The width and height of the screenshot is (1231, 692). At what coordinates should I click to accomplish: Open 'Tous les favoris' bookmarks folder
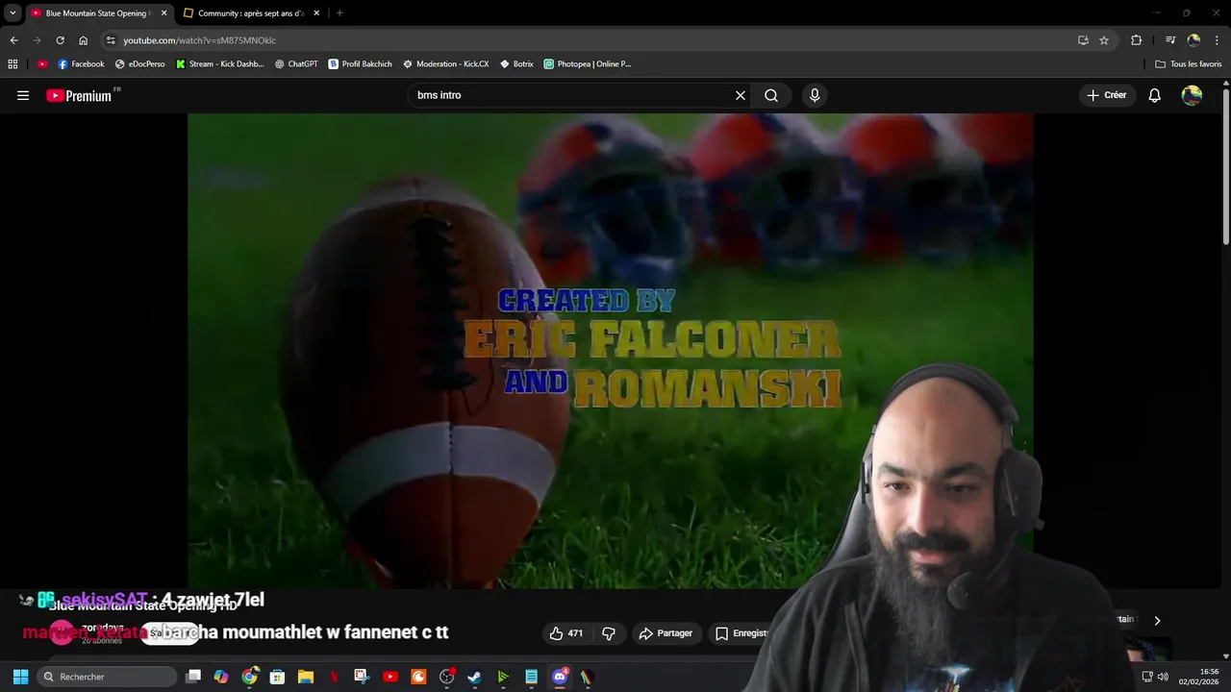click(x=1189, y=64)
